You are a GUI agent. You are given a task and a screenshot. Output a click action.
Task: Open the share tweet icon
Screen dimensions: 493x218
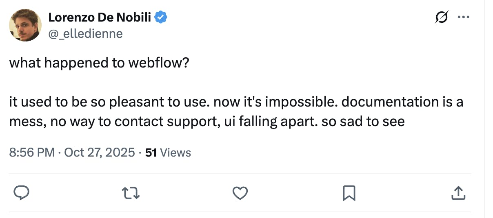457,193
